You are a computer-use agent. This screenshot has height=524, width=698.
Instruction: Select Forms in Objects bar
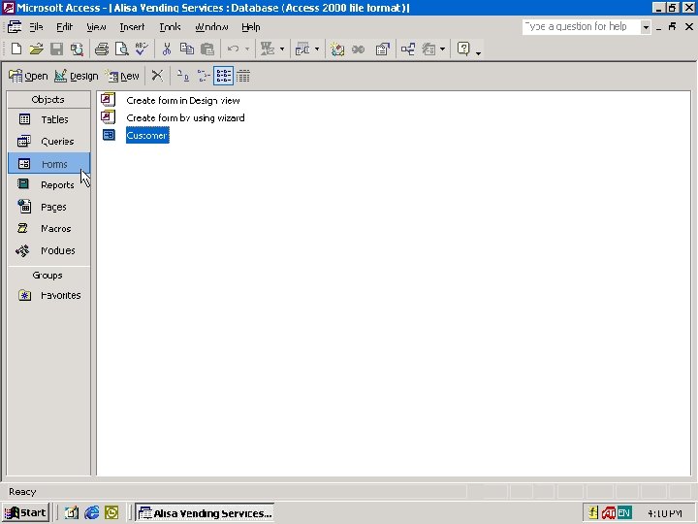point(48,164)
